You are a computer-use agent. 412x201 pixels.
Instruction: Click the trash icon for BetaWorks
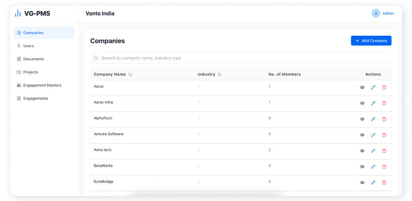pyautogui.click(x=384, y=166)
